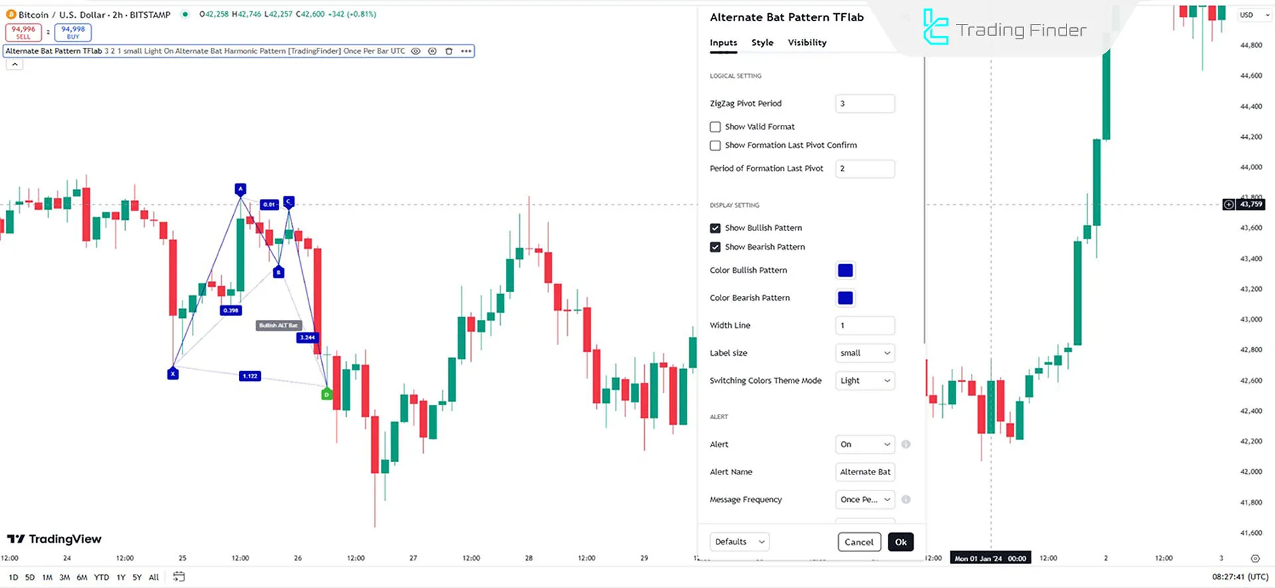
Task: Click the Alert info icon
Action: (x=906, y=444)
